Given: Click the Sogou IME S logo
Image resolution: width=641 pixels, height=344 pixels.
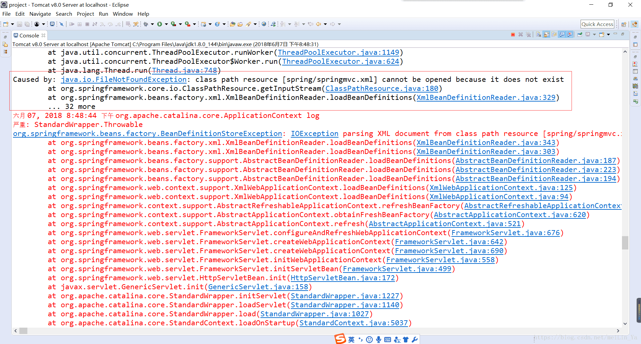Looking at the screenshot, I should pyautogui.click(x=340, y=339).
